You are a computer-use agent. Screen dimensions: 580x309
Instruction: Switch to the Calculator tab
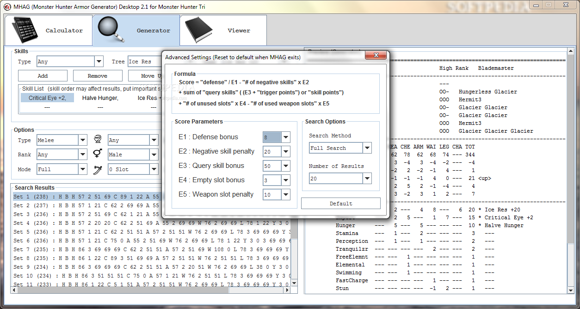click(x=49, y=31)
